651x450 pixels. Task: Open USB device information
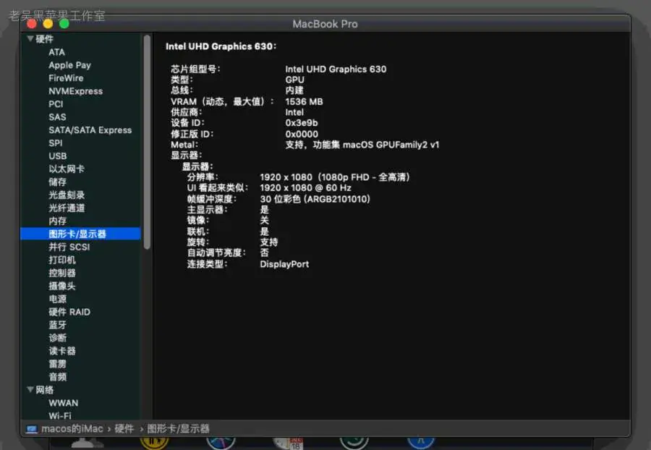[57, 156]
